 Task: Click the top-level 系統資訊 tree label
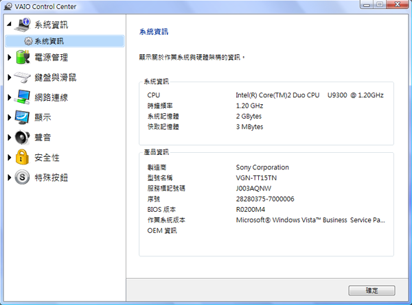(51, 25)
